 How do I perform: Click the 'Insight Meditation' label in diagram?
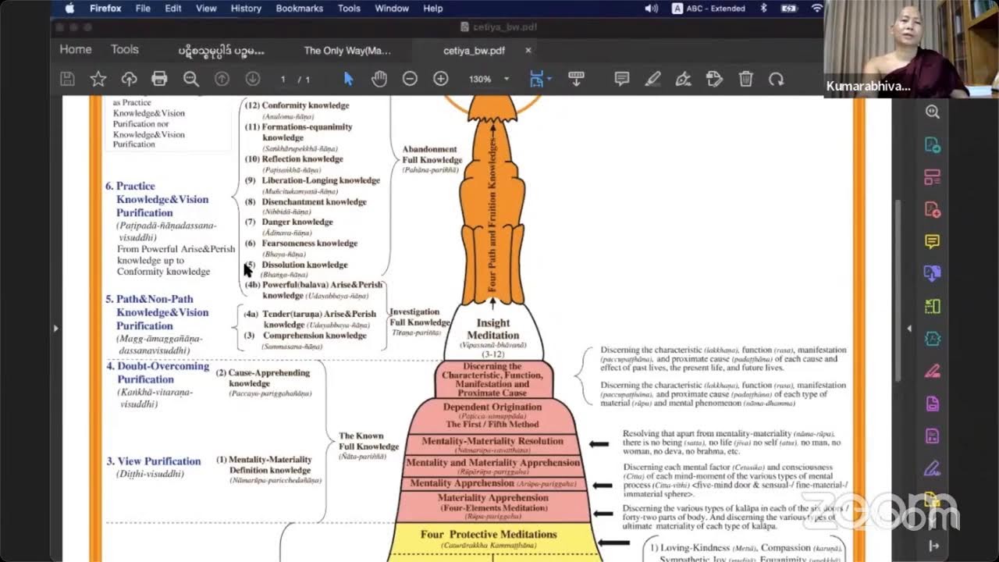493,329
